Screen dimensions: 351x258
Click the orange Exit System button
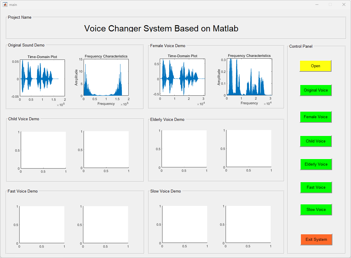tap(316, 239)
